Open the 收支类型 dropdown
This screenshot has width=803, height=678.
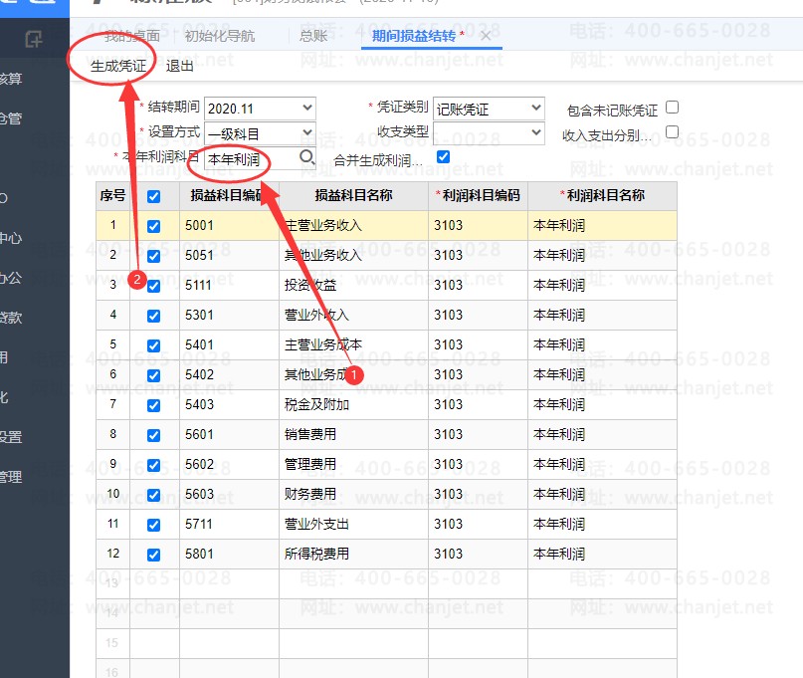(x=489, y=133)
